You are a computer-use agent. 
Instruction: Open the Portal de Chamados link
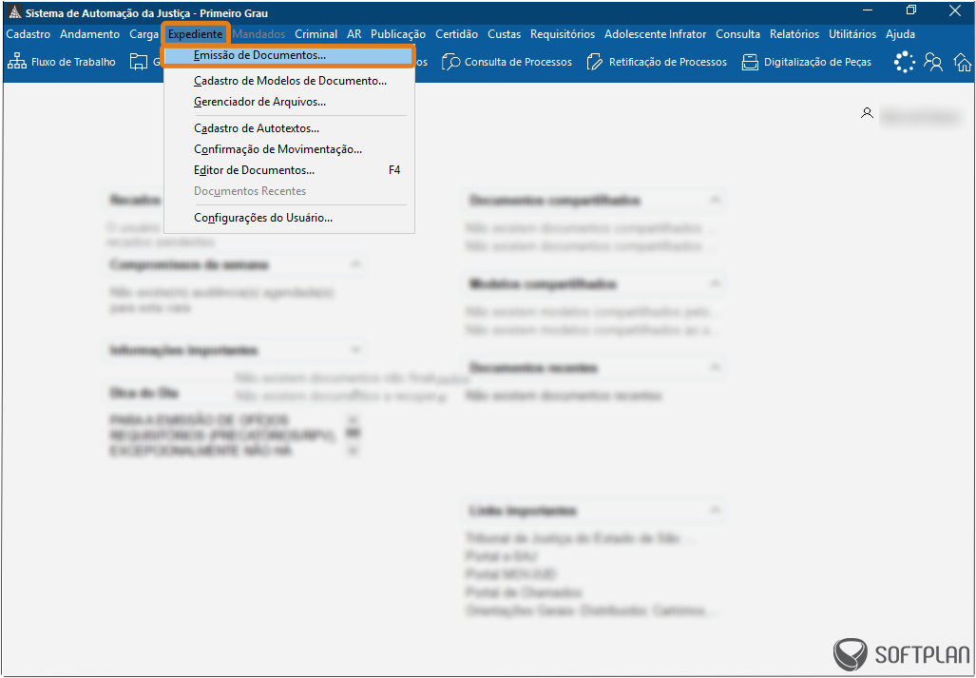[x=524, y=592]
